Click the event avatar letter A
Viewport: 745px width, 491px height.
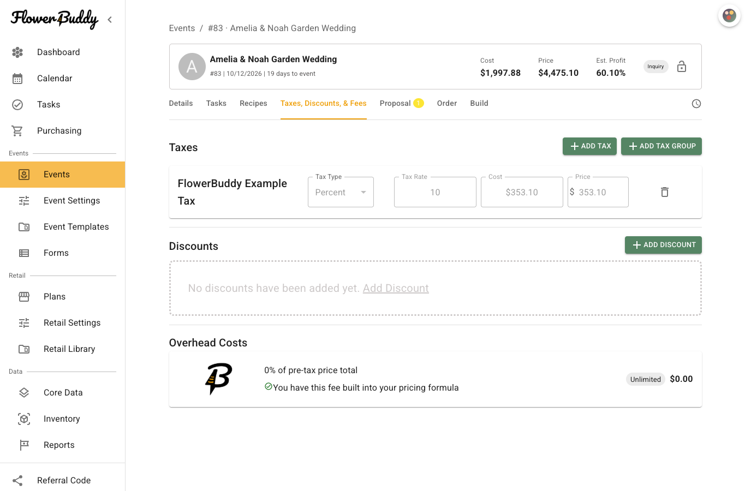[x=192, y=67]
